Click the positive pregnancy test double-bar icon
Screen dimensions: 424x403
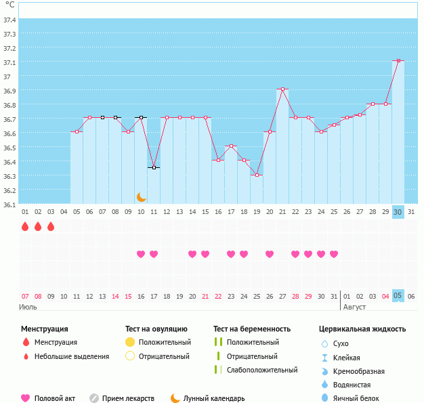pyautogui.click(x=217, y=343)
